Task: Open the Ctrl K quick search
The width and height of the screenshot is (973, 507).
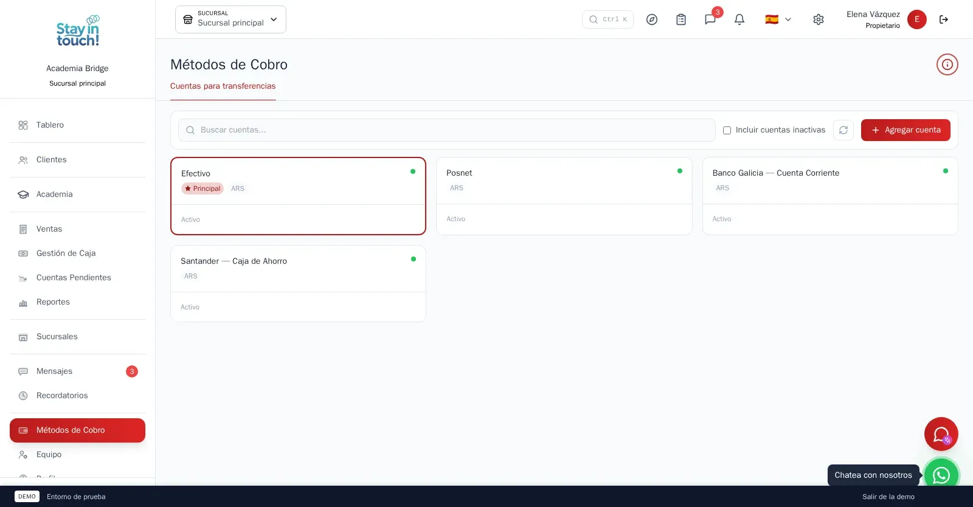Action: point(608,19)
